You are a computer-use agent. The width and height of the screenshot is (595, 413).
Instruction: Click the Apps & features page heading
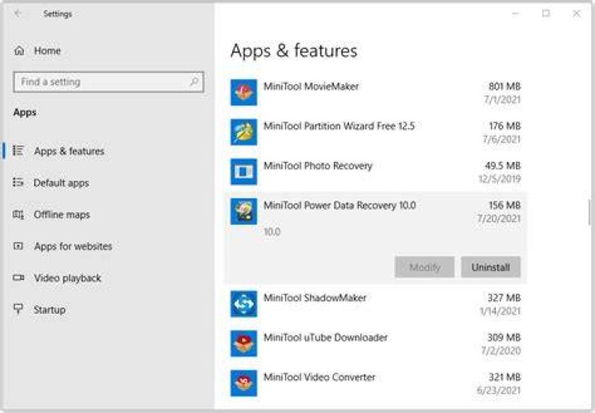point(294,51)
